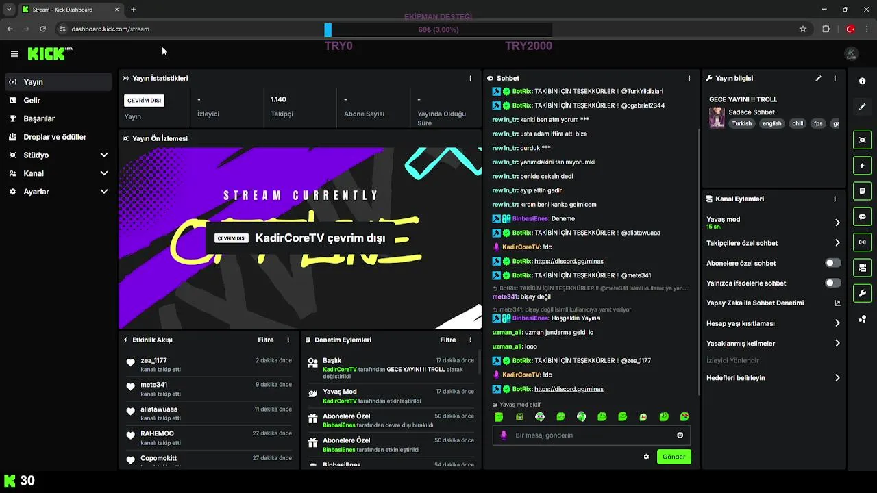Click the green Gönder send button
This screenshot has height=493, width=877.
674,457
